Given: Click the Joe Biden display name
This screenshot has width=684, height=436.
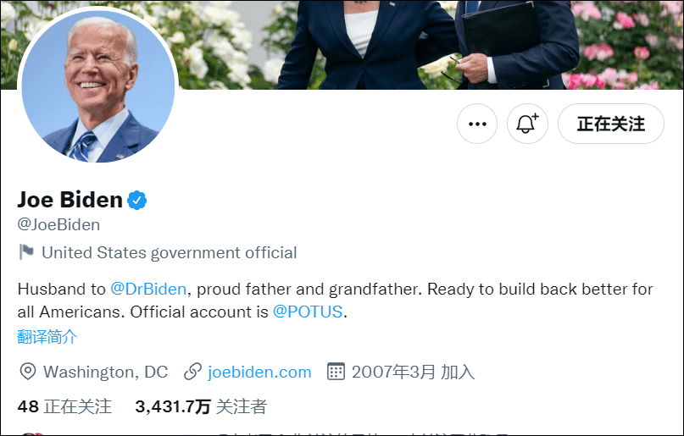Looking at the screenshot, I should [x=70, y=200].
